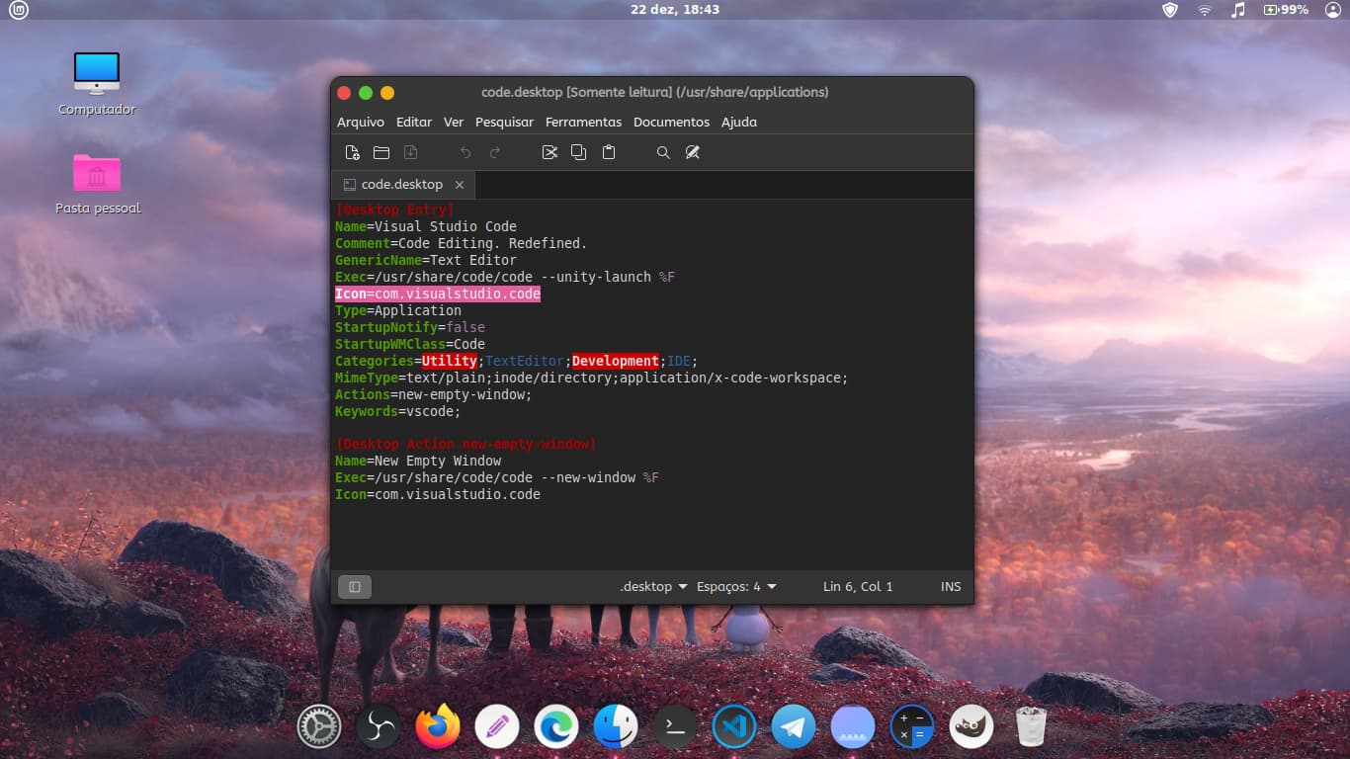Screen dimensions: 1350x759
Task: Click the open file folder icon
Action: (381, 152)
